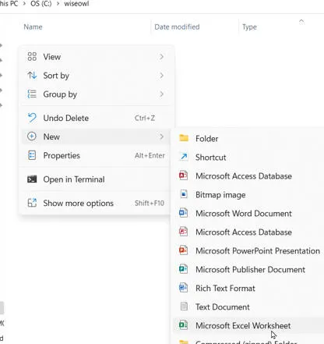The height and width of the screenshot is (344, 324).
Task: Collapse header using the up caret
Action: click(301, 21)
